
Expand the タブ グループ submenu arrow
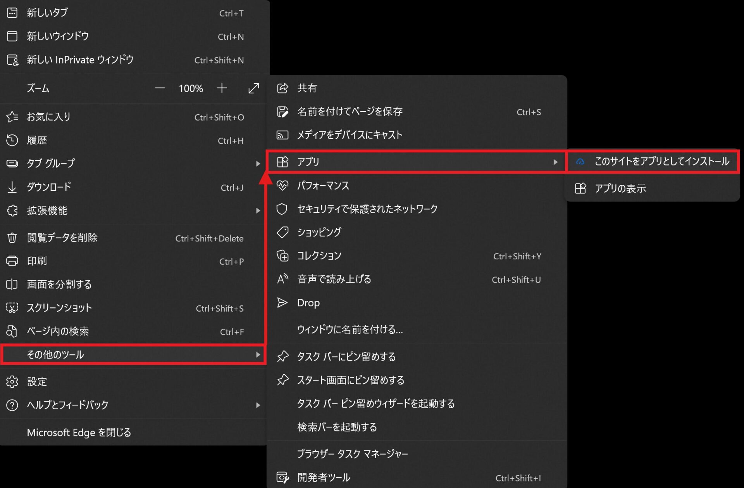click(258, 164)
